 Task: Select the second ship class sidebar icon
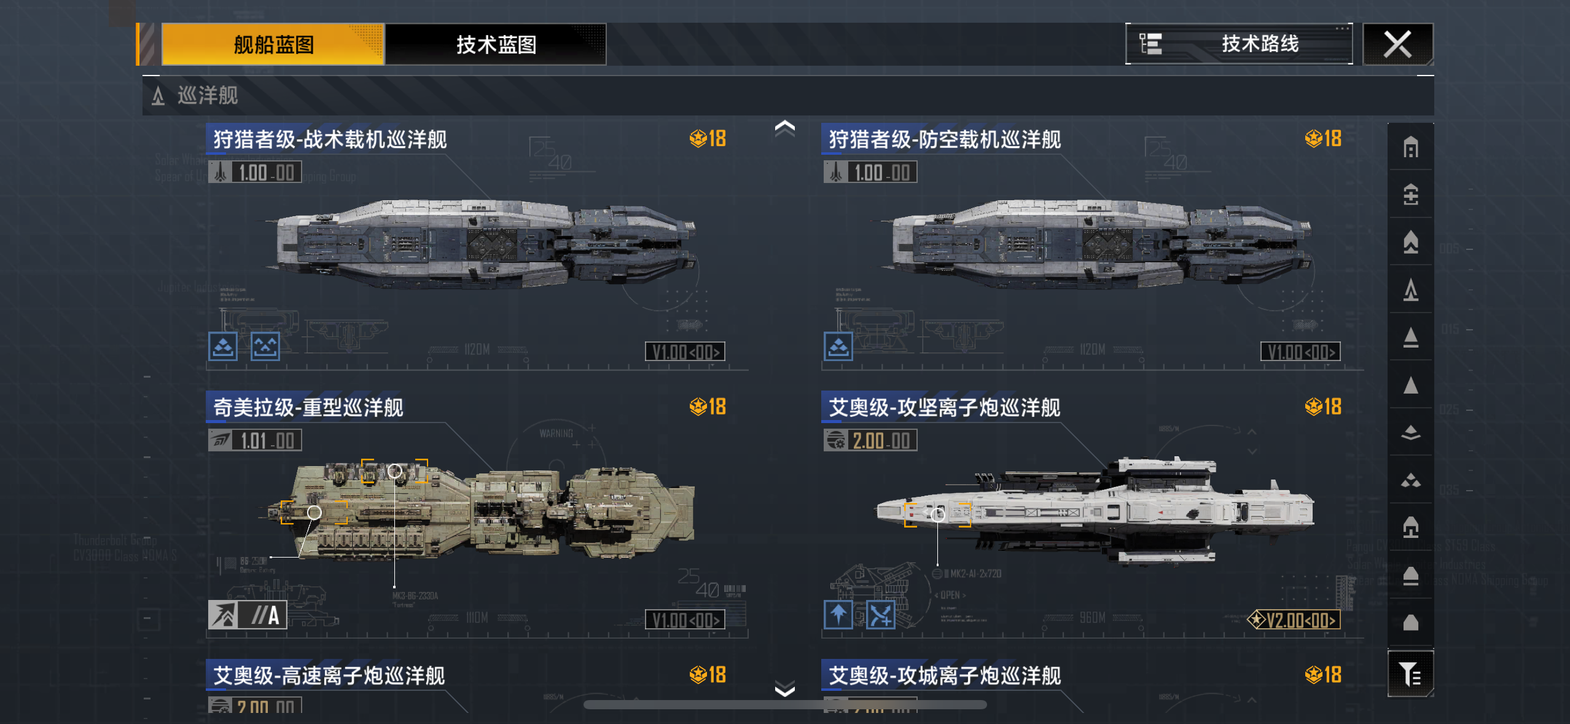coord(1410,195)
